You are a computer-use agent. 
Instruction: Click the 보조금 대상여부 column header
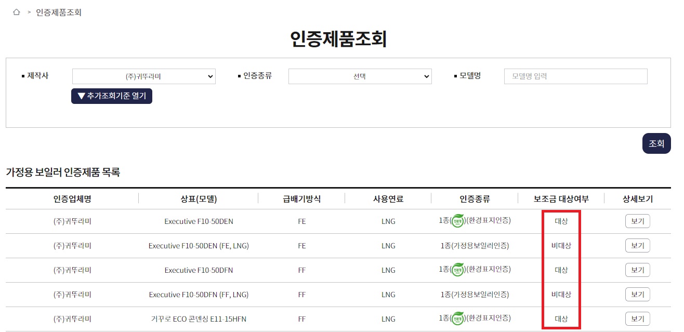coord(561,199)
